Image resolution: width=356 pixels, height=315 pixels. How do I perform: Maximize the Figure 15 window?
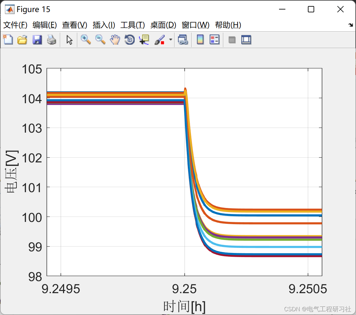tap(311, 9)
